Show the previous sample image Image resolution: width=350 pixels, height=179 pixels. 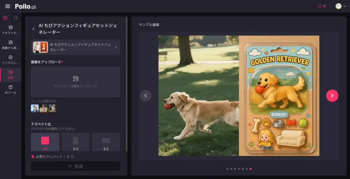[x=146, y=96]
